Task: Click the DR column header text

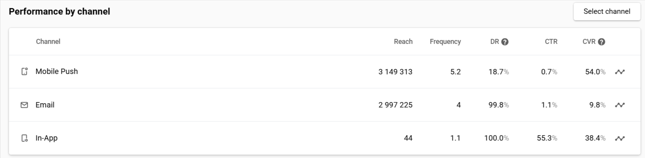Action: click(x=494, y=41)
